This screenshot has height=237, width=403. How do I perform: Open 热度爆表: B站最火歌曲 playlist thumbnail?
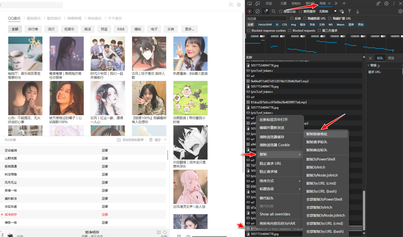pos(190,54)
